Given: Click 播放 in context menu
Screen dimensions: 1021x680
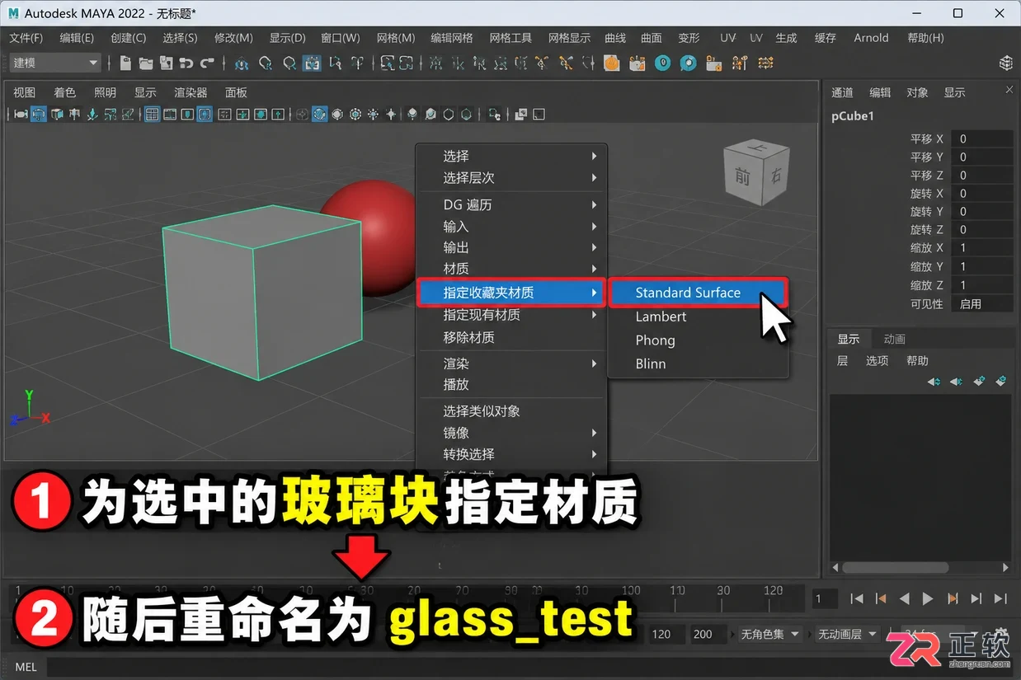Looking at the screenshot, I should pos(512,384).
